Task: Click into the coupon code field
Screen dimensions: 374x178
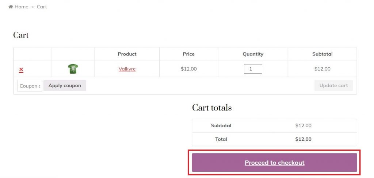Action: pyautogui.click(x=30, y=86)
